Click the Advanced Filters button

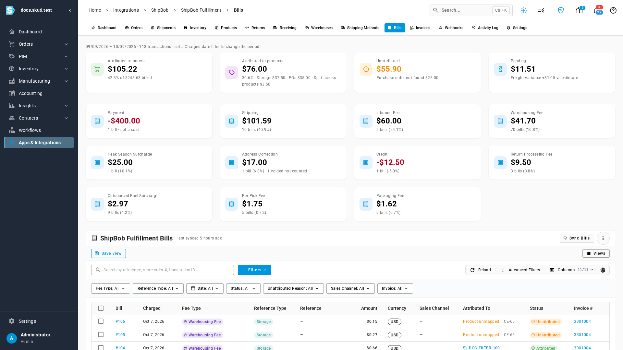pyautogui.click(x=520, y=270)
